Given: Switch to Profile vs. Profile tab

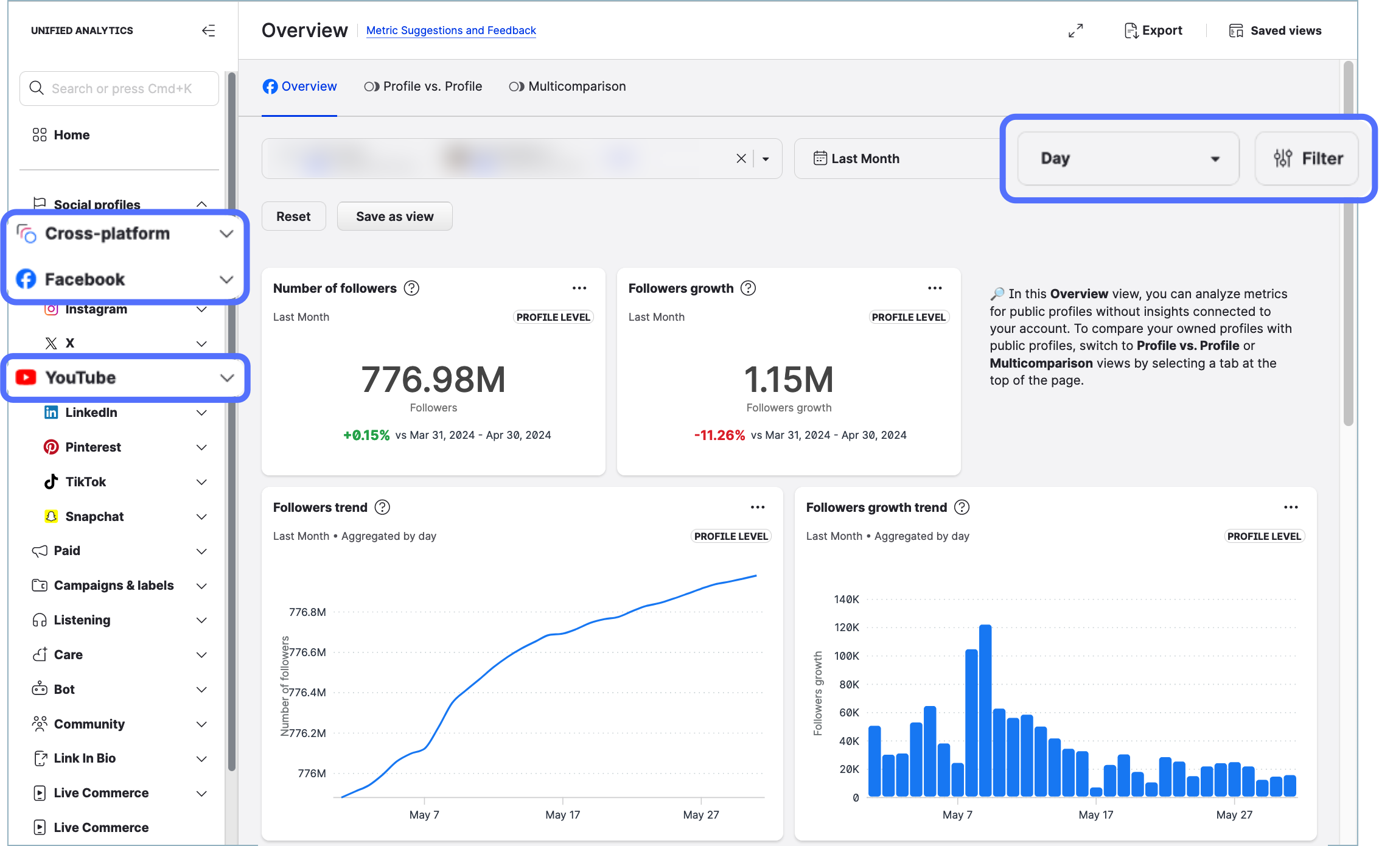Looking at the screenshot, I should pos(423,86).
